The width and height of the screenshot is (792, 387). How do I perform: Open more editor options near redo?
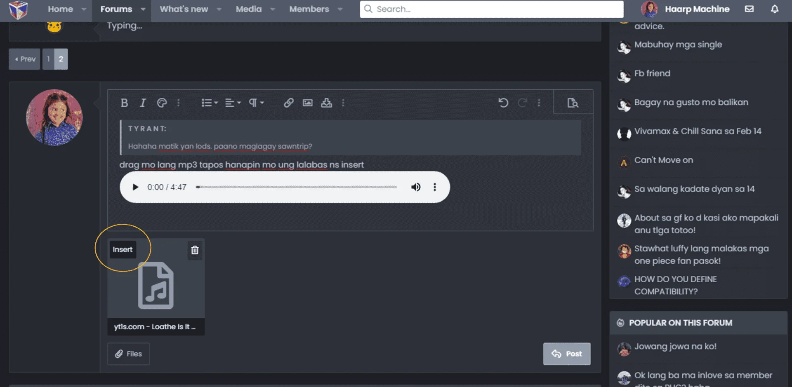point(539,103)
